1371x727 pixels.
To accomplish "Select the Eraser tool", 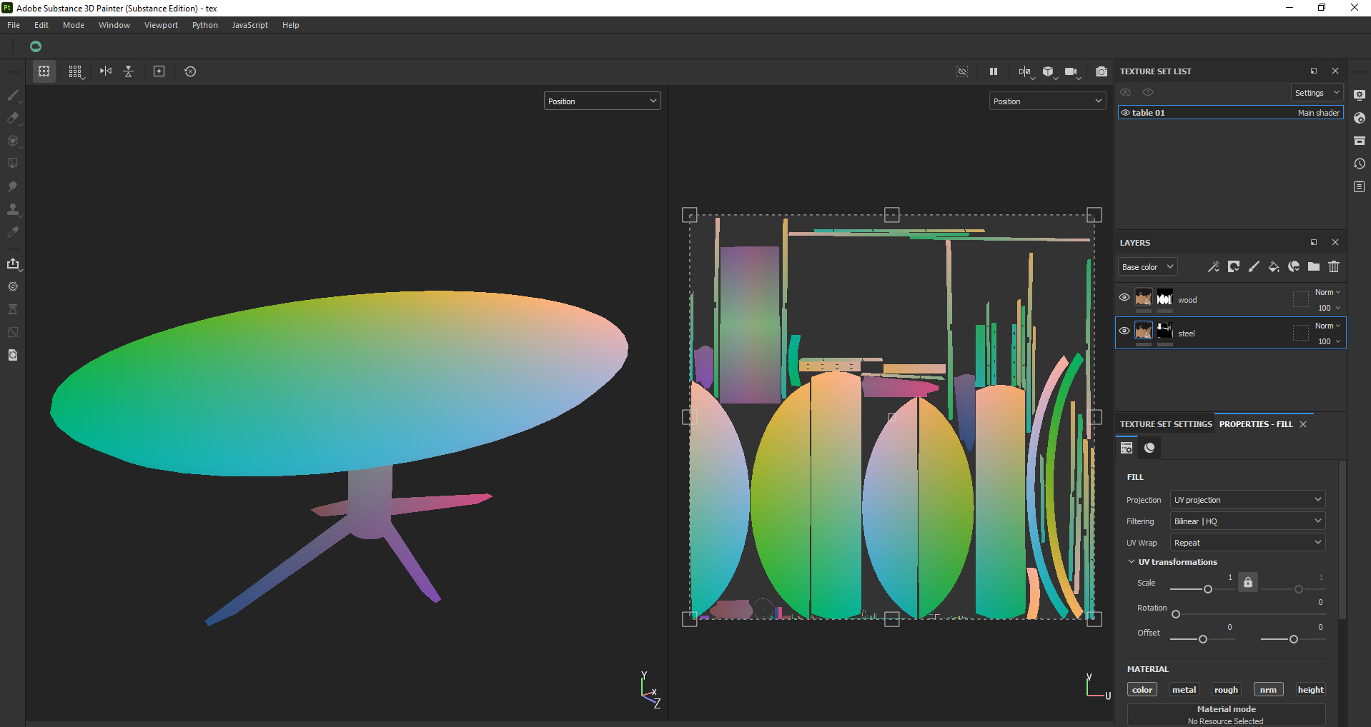I will [13, 118].
